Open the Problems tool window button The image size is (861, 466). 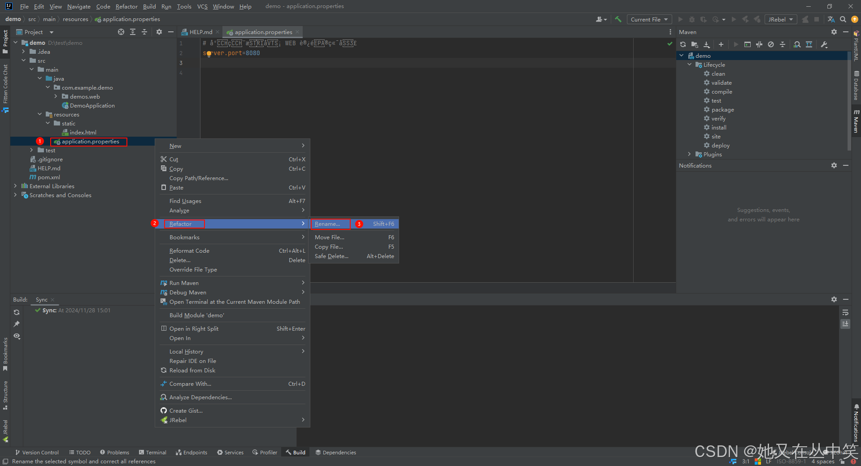[114, 453]
